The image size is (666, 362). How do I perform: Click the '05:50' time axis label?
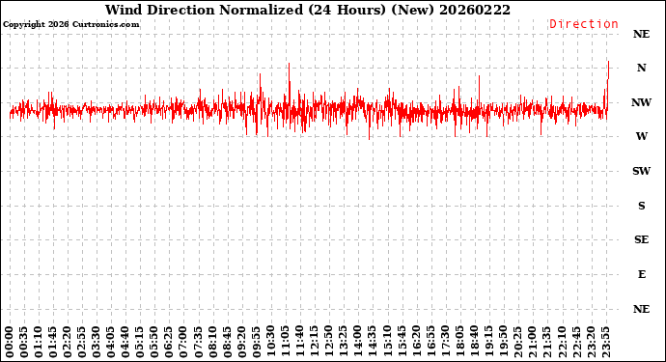(154, 342)
